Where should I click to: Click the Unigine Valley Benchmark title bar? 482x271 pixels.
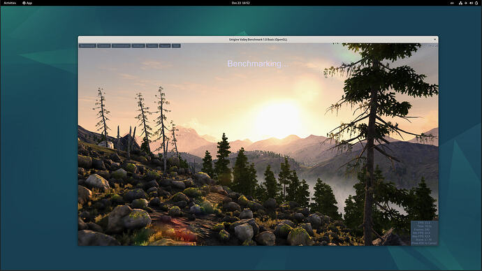point(258,39)
